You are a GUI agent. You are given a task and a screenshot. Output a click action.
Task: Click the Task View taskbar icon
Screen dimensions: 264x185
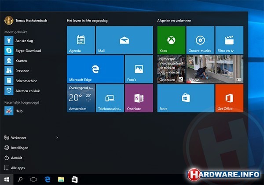click(x=33, y=179)
